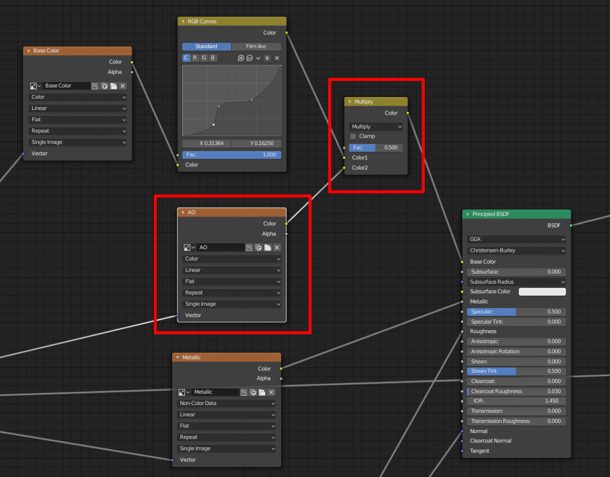Enable the Clamp checkbox in Multiply node

coord(353,136)
